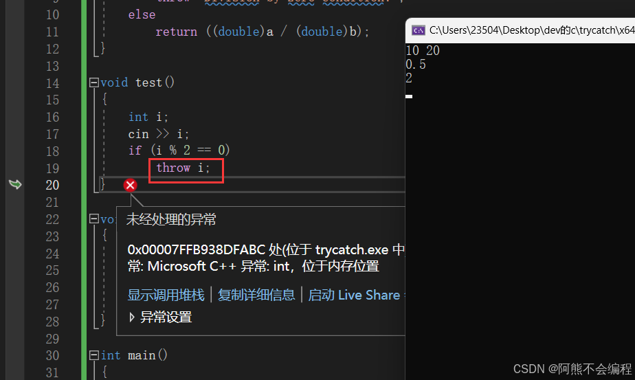Click the 'int i;' declaration on line 16

pyautogui.click(x=148, y=117)
